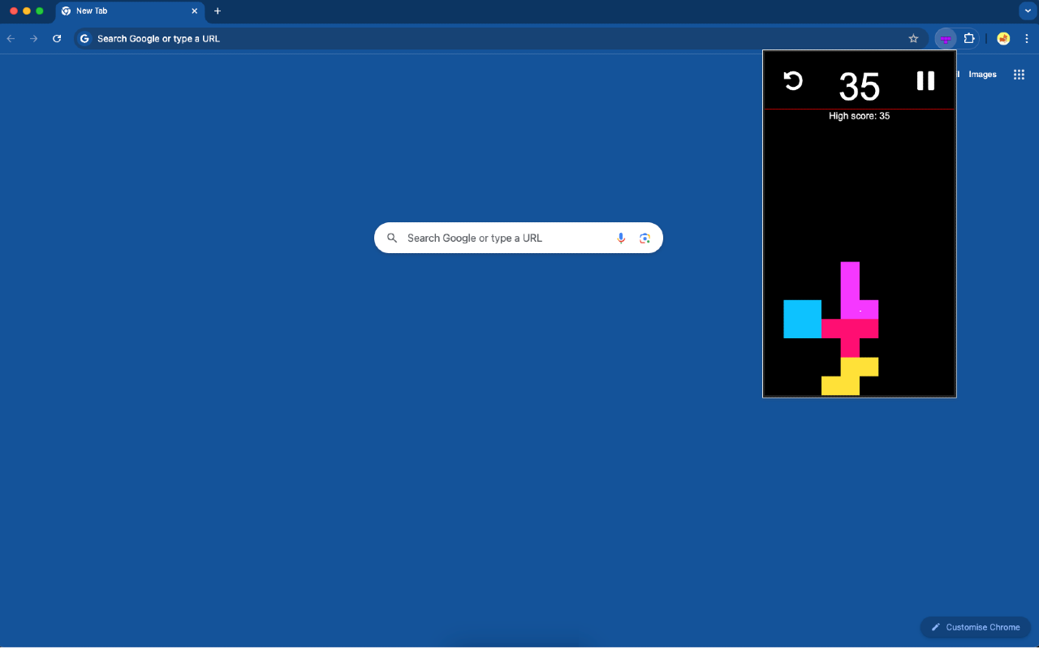
Task: Close the New Tab tab
Action: 194,11
